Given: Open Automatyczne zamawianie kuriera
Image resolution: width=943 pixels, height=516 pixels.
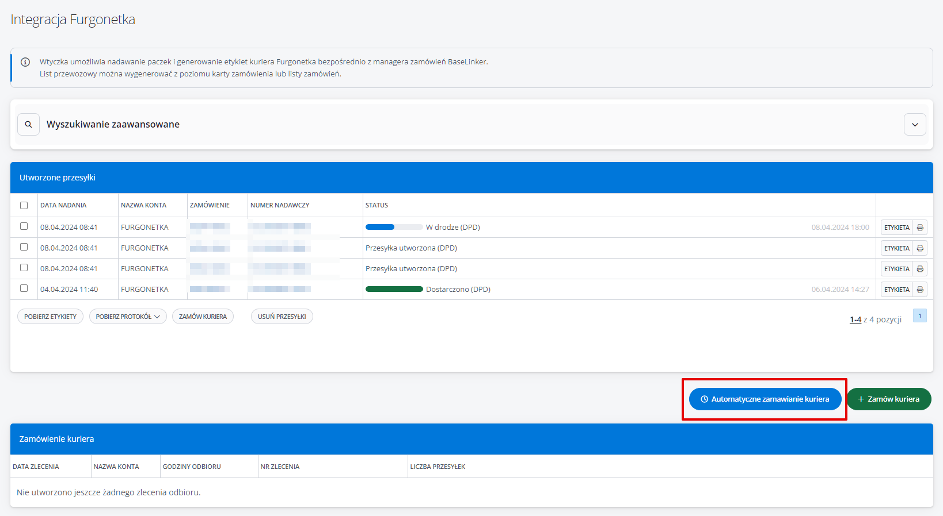Looking at the screenshot, I should coord(765,399).
